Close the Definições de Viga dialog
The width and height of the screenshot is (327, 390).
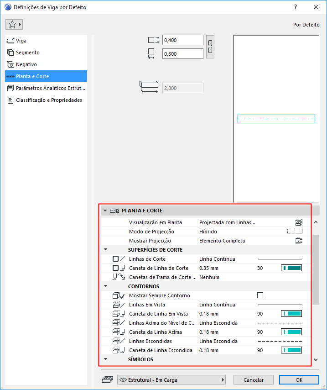(x=316, y=7)
